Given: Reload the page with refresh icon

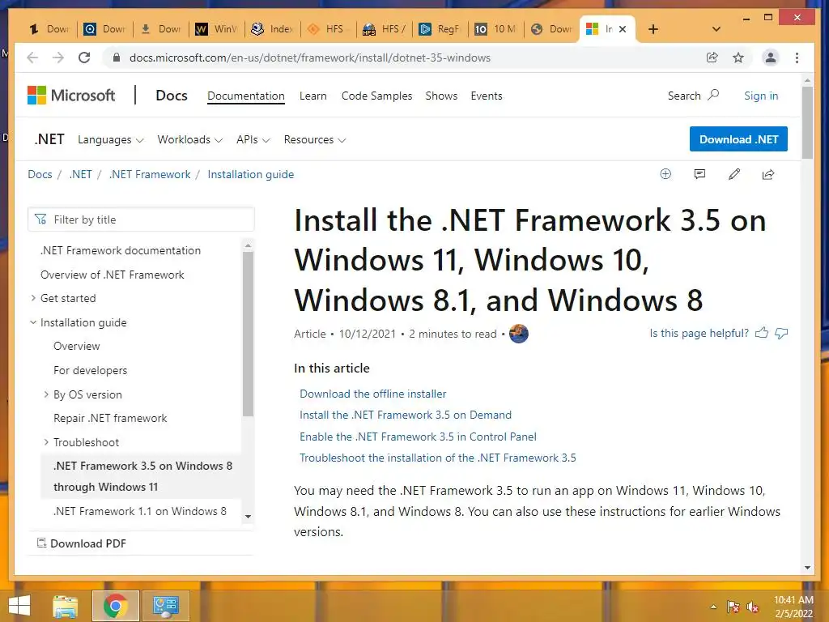Looking at the screenshot, I should (x=84, y=58).
